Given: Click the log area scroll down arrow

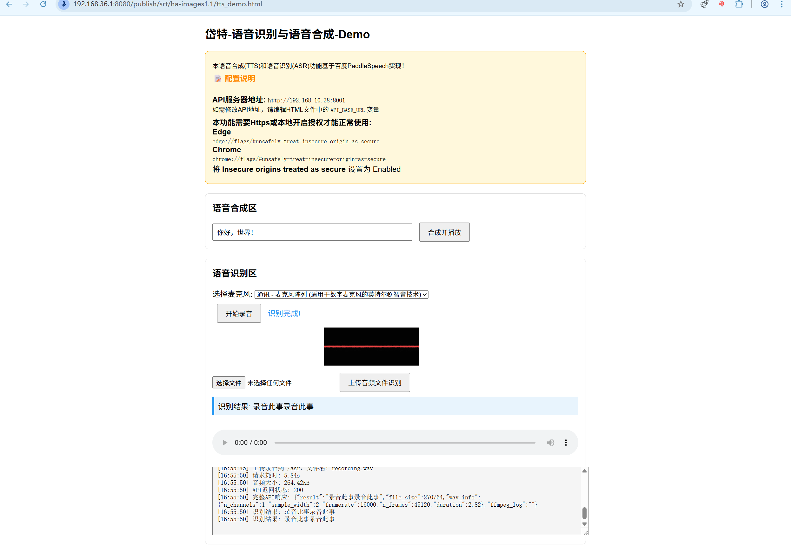Looking at the screenshot, I should [x=584, y=524].
